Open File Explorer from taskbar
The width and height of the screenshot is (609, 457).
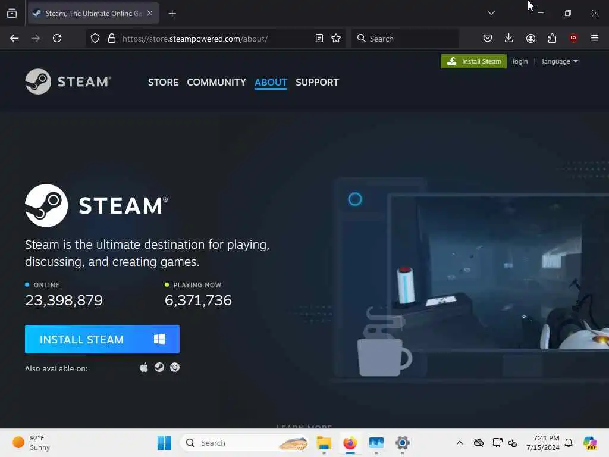click(324, 443)
